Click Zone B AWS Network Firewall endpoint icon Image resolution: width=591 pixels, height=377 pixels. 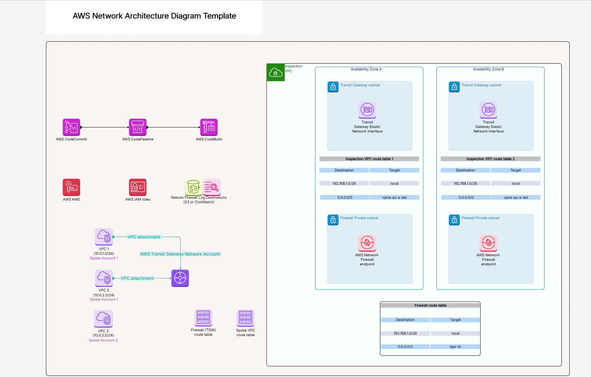[488, 243]
